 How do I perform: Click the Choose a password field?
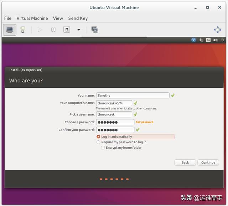(115, 122)
